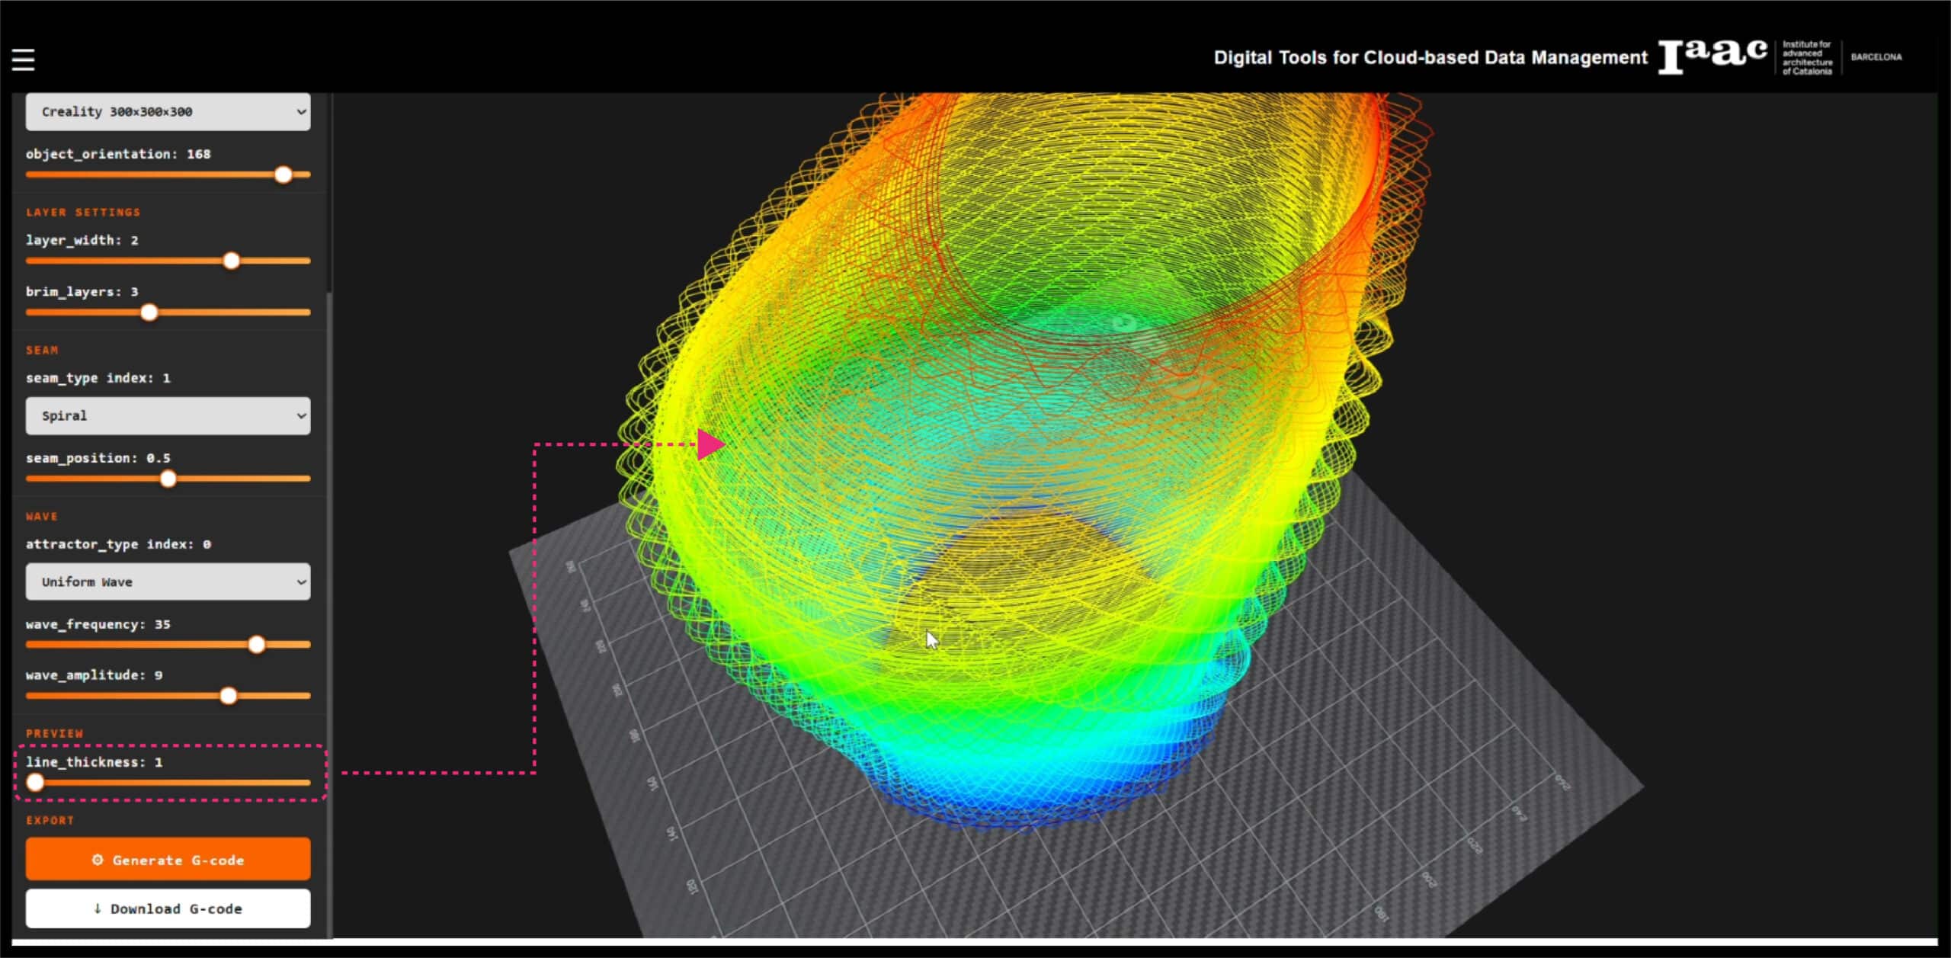Click the gear icon on Generate G-code
The image size is (1951, 958).
point(98,860)
